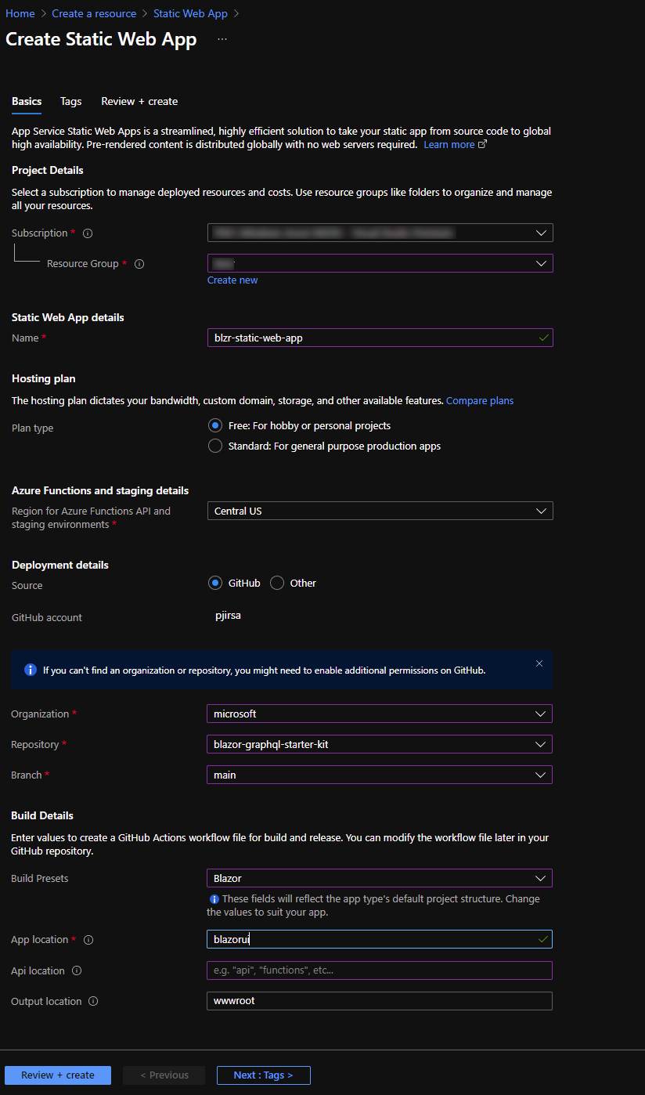Click the Review + create button
Screen dimensions: 645x1095
(x=58, y=1075)
